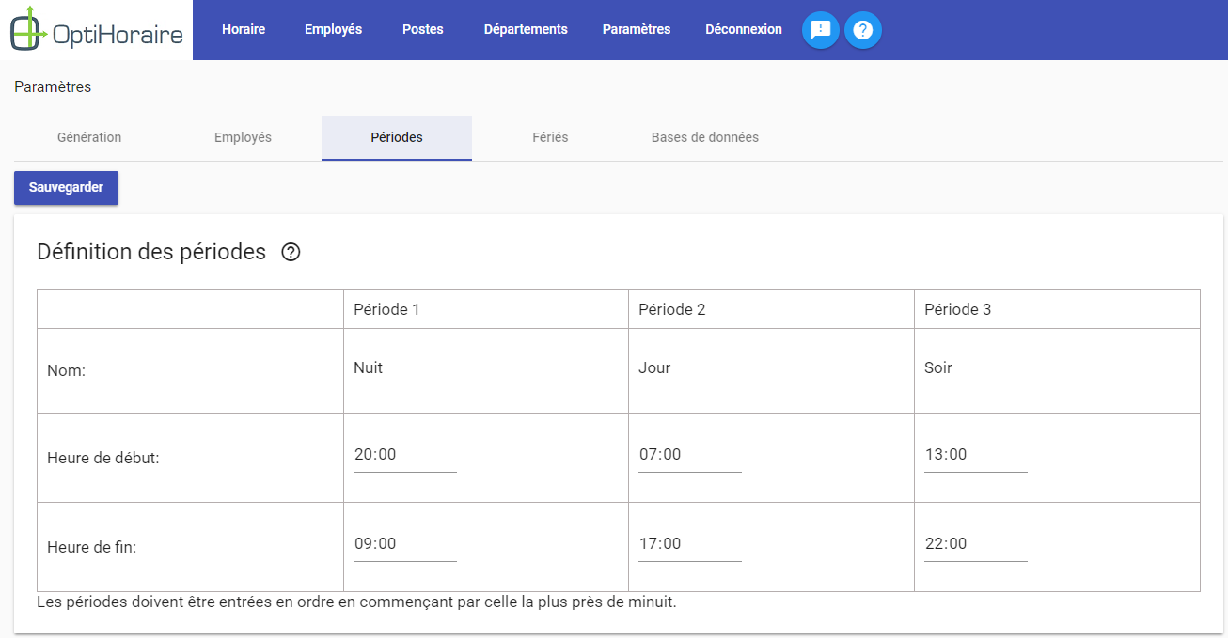This screenshot has height=641, width=1228.
Task: Edit the Période 3 name field Soir
Action: (976, 368)
